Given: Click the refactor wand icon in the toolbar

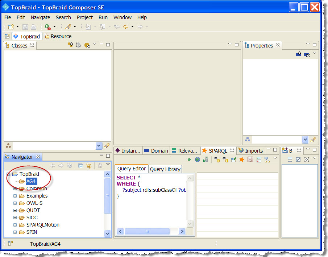Looking at the screenshot, I should (68, 26).
